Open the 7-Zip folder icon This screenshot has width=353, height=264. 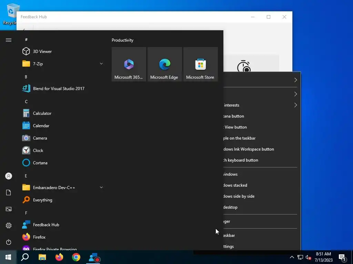[26, 64]
